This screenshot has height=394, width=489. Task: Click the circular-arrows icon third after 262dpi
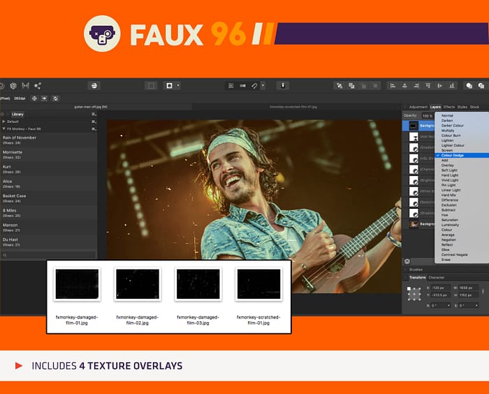point(55,98)
